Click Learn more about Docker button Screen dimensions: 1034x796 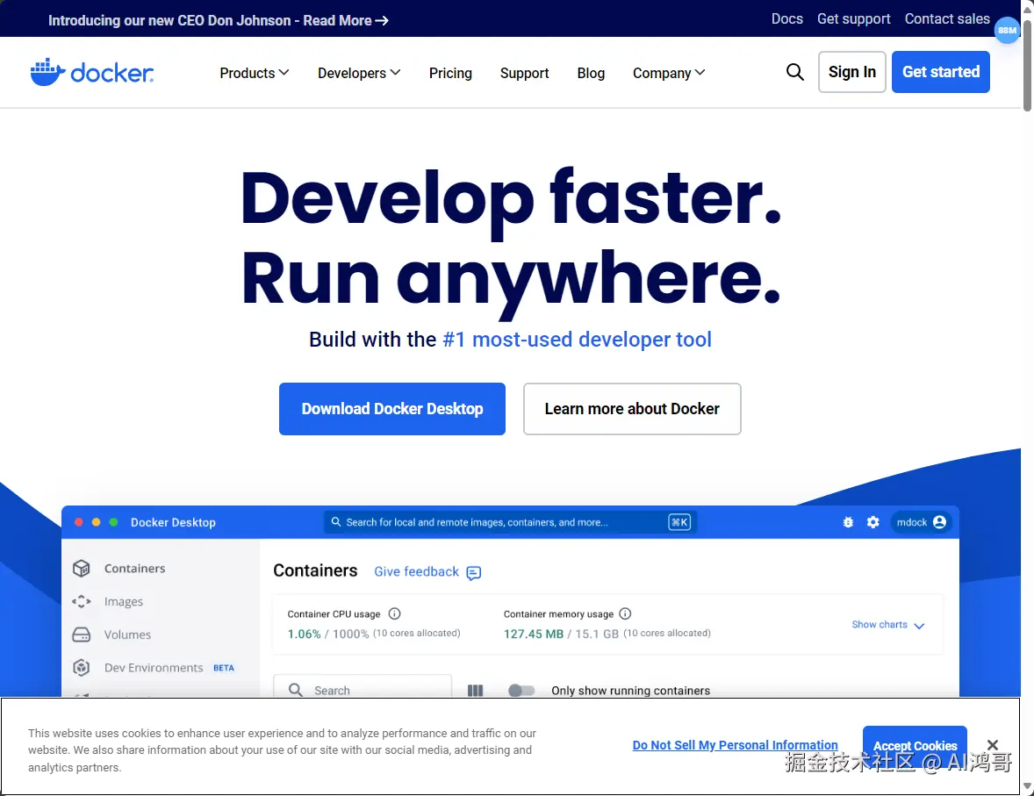pyautogui.click(x=632, y=409)
